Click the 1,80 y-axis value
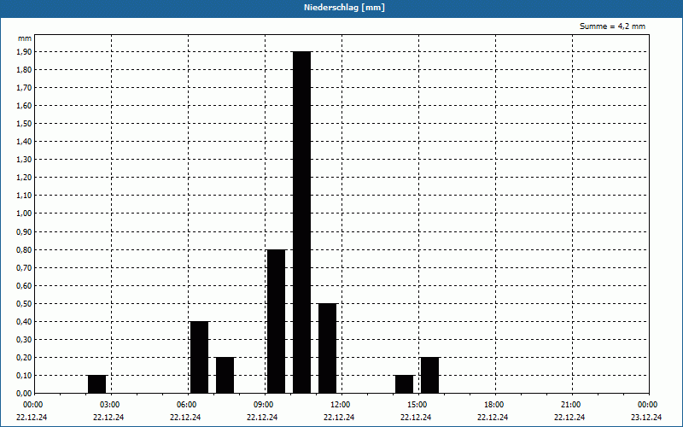The image size is (683, 427). tap(24, 70)
